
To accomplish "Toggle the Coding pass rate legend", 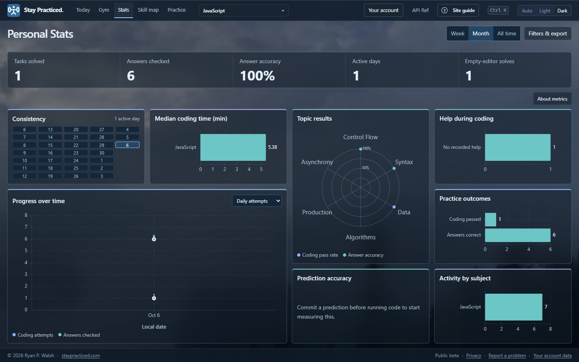I will 318,255.
